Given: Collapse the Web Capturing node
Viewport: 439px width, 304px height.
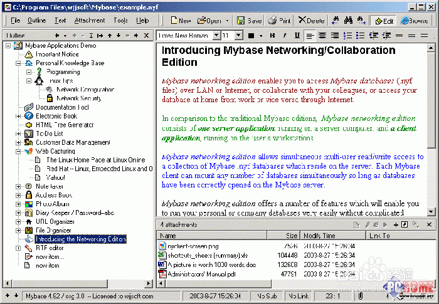Looking at the screenshot, I should click(x=18, y=151).
